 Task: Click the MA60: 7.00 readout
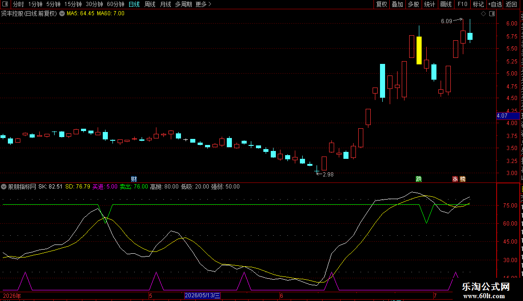pyautogui.click(x=111, y=14)
